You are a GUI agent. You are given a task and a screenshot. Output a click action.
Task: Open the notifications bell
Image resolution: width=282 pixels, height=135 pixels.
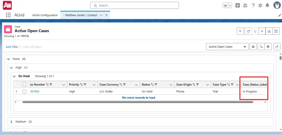tap(267, 6)
